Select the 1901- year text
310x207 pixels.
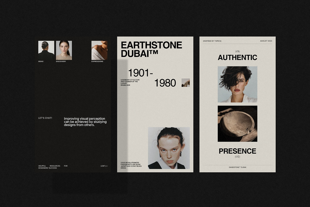(x=141, y=73)
